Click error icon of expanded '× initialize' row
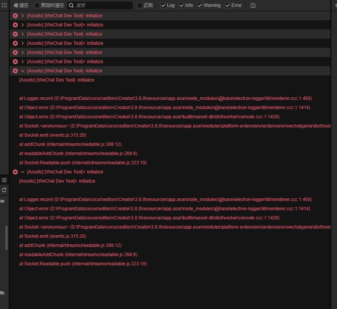This screenshot has height=309, width=337. [15, 172]
